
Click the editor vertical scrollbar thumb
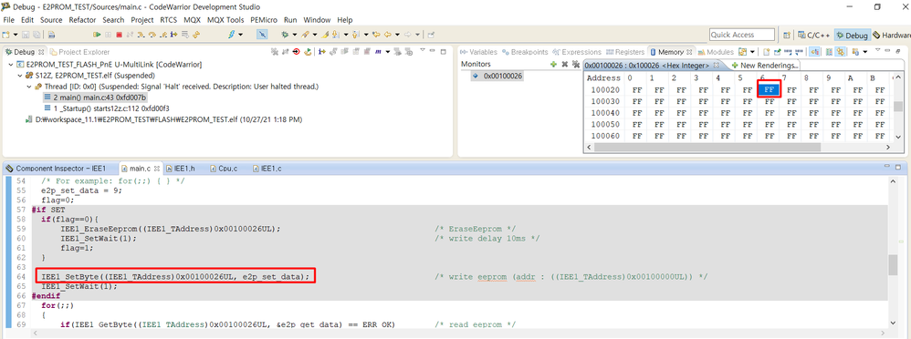pos(893,264)
